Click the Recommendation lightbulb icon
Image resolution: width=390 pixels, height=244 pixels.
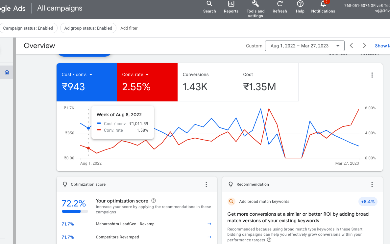pyautogui.click(x=231, y=184)
